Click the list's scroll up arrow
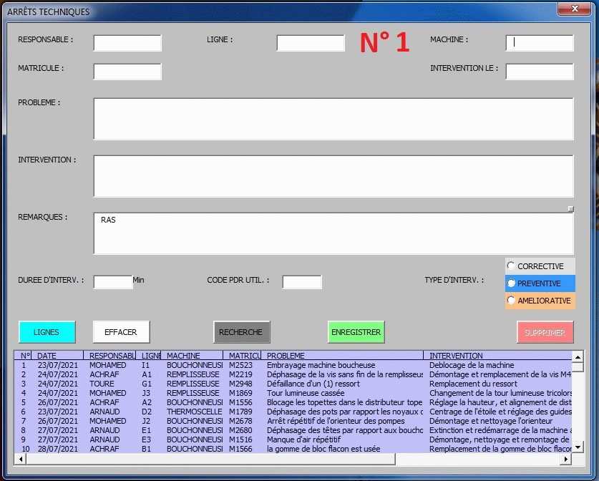The height and width of the screenshot is (481, 599). click(578, 356)
